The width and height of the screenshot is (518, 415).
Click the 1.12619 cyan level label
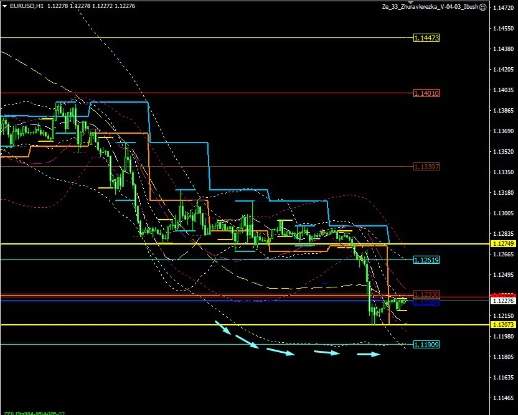coord(426,260)
